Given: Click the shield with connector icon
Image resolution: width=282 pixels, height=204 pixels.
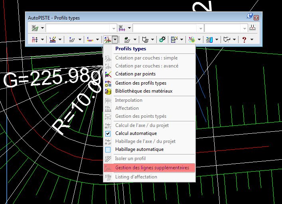Looking at the screenshot, I should point(227,39).
